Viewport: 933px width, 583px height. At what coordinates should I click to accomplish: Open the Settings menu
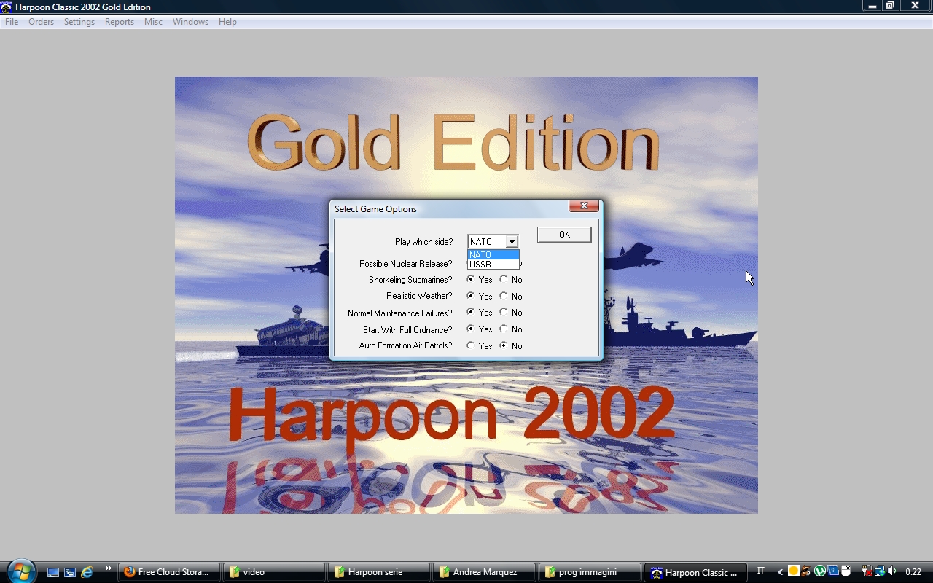point(79,22)
